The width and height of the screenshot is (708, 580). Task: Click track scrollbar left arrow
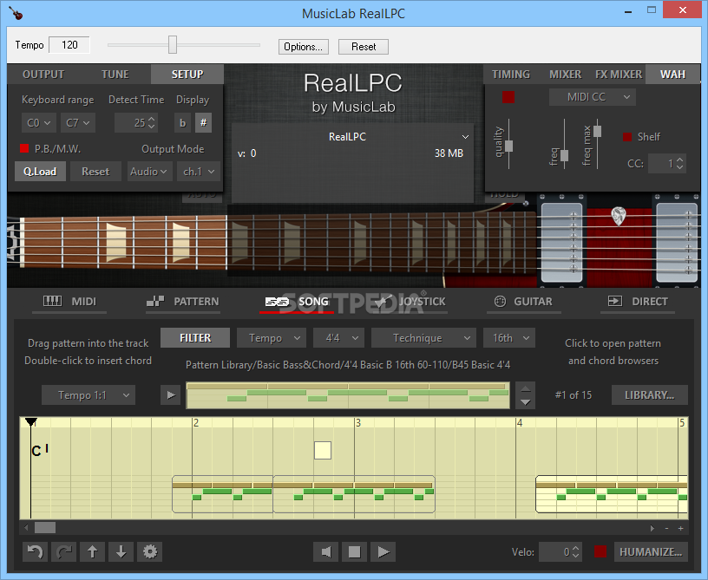pos(26,528)
